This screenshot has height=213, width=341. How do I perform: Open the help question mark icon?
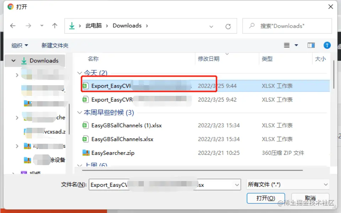327,45
